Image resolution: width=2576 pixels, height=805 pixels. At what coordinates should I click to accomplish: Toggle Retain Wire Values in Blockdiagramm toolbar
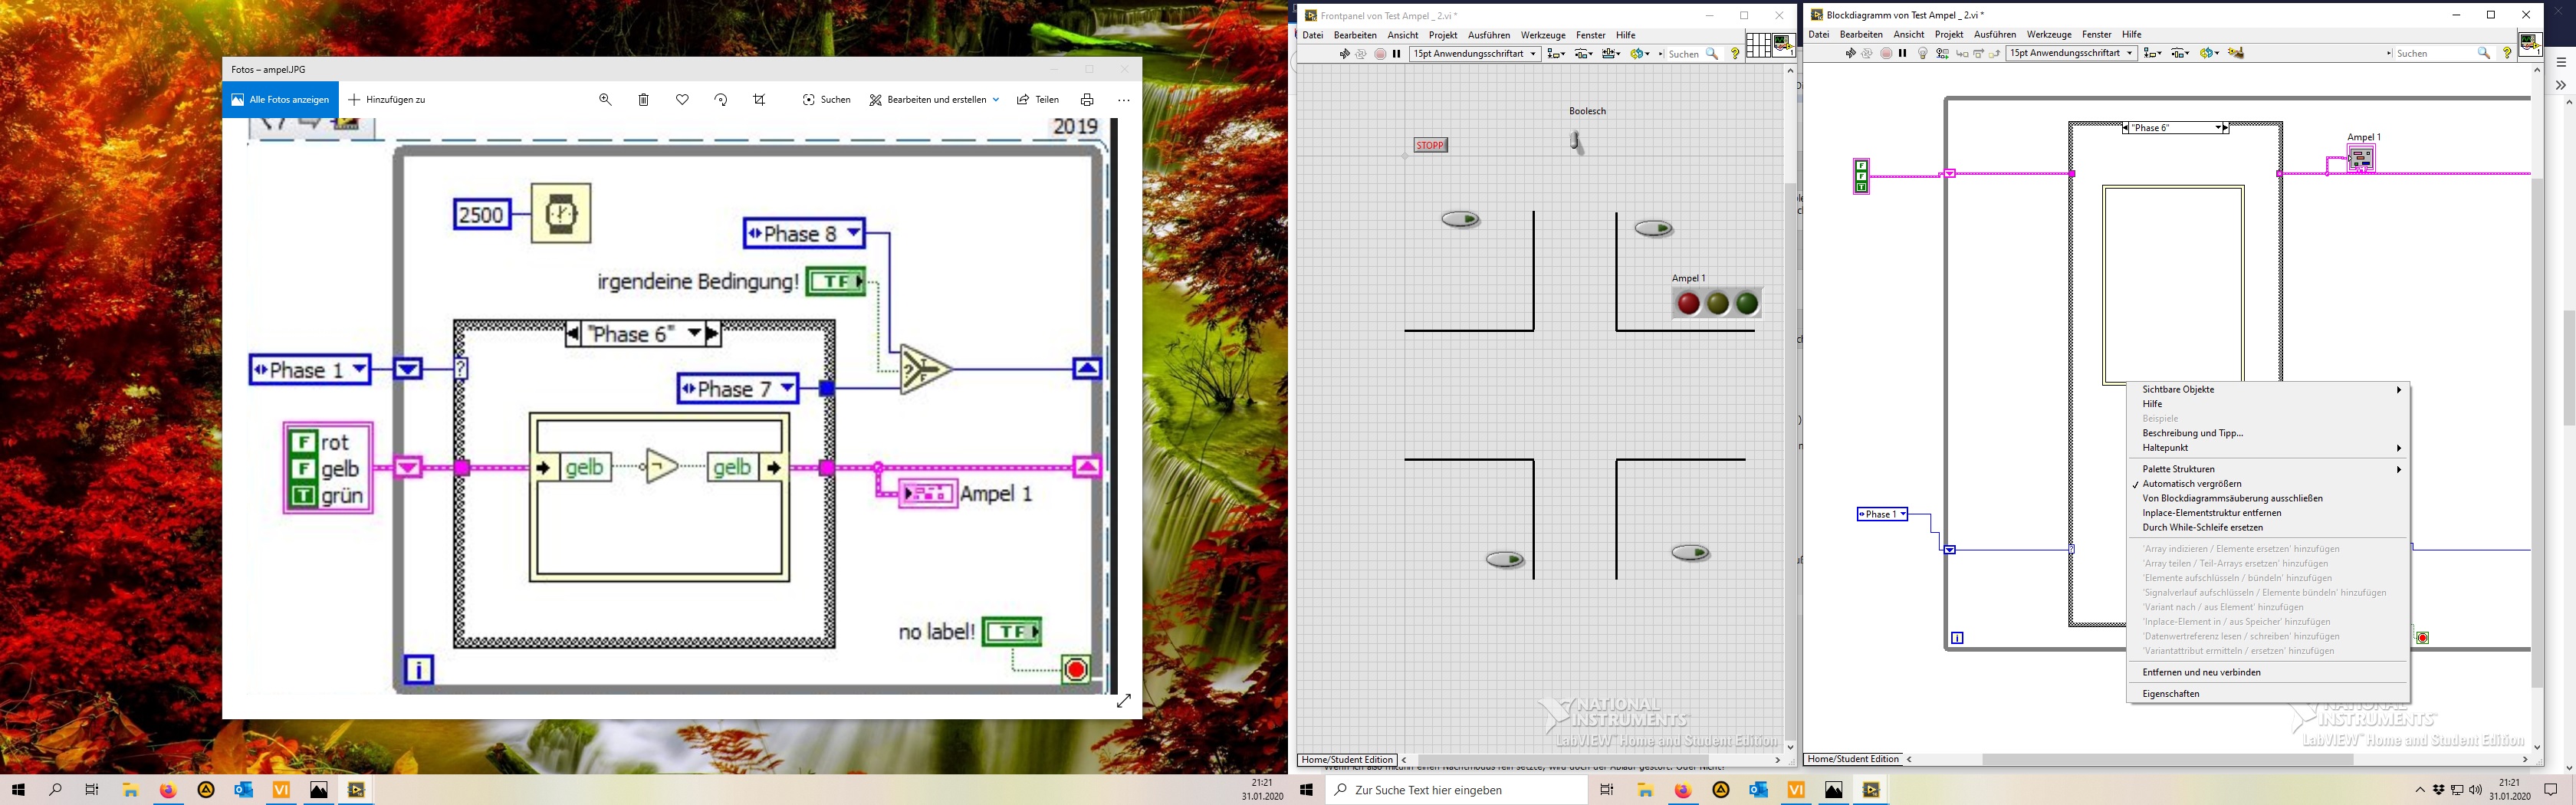1942,54
